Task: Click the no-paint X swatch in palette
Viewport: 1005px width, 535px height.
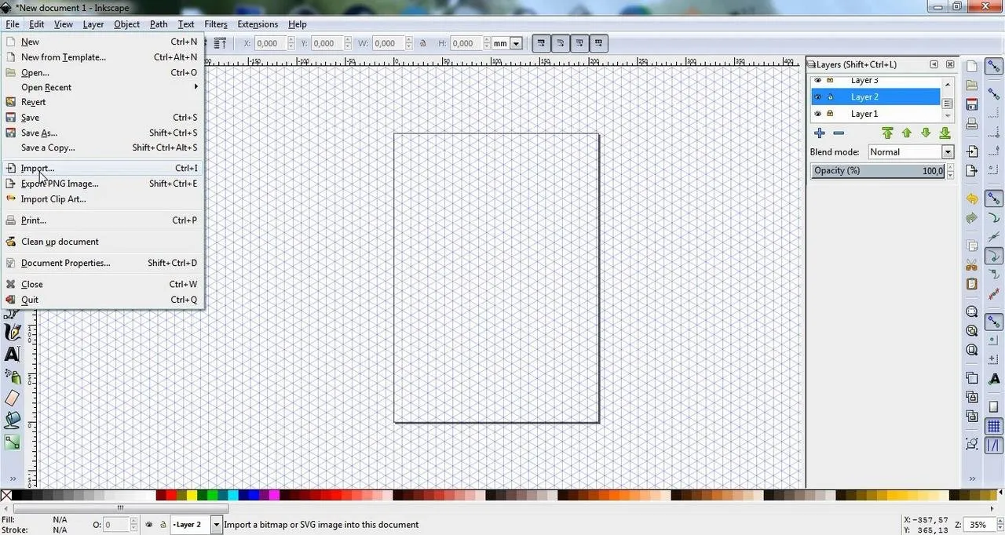Action: click(6, 495)
